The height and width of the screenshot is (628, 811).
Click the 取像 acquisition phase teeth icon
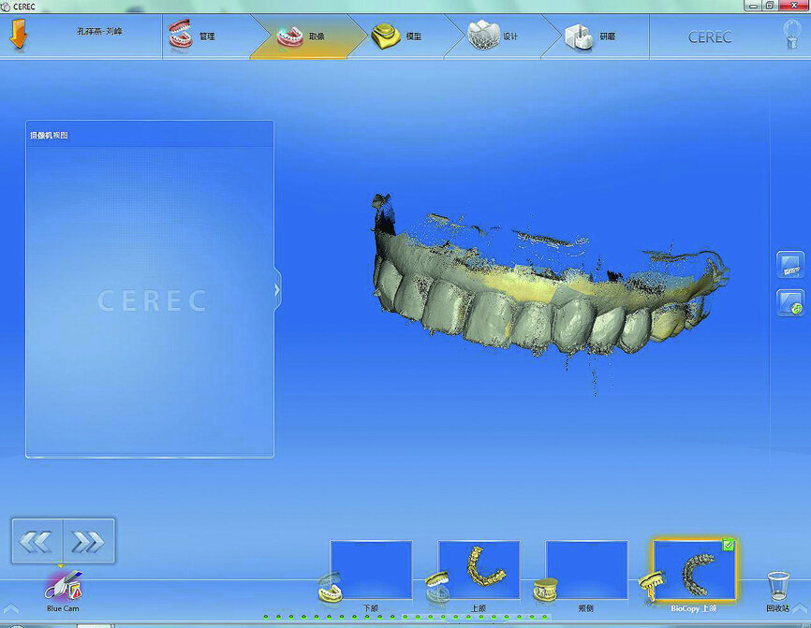pos(288,37)
